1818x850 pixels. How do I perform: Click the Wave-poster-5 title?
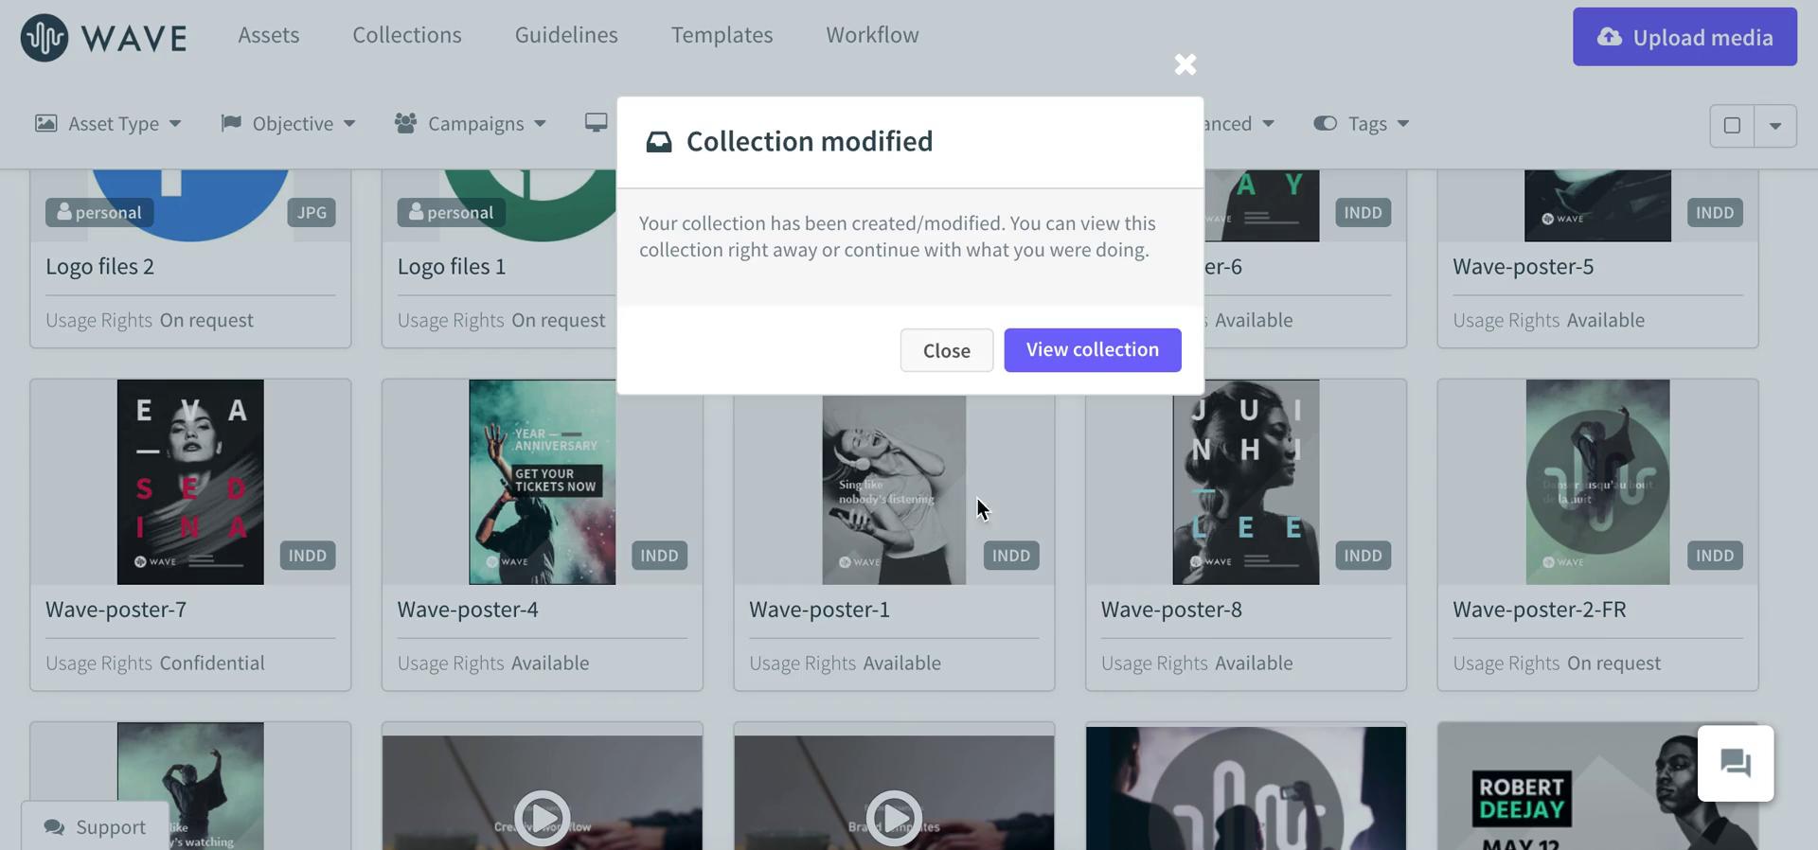(x=1524, y=267)
